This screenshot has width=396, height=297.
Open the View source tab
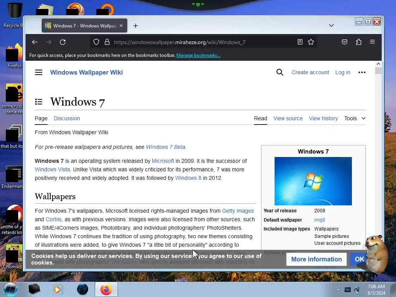[288, 118]
